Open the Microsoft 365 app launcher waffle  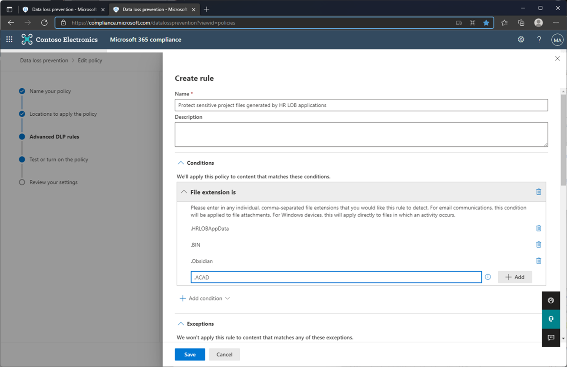pos(9,39)
